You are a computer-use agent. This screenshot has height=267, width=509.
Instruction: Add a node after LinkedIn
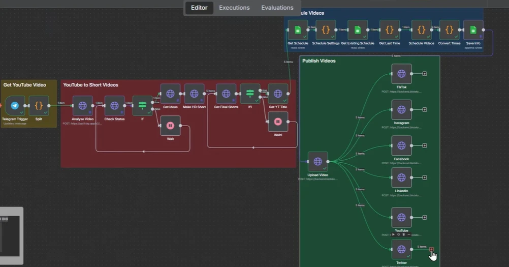[424, 177]
